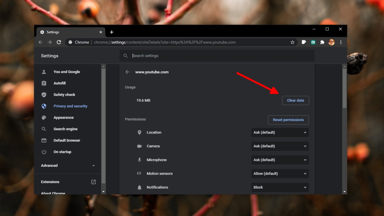Image resolution: width=384 pixels, height=216 pixels.
Task: Click the Appearance palette icon
Action: point(44,118)
